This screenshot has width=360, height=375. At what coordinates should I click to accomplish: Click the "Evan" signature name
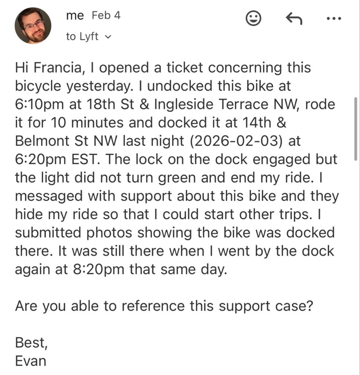click(x=31, y=361)
